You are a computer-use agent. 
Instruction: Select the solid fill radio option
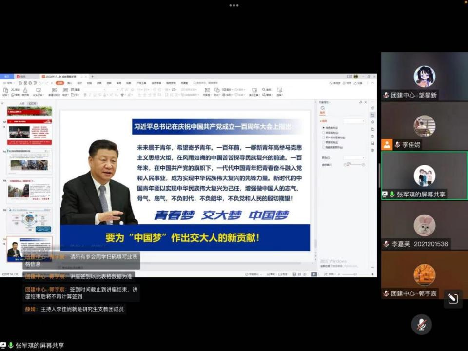click(x=323, y=128)
